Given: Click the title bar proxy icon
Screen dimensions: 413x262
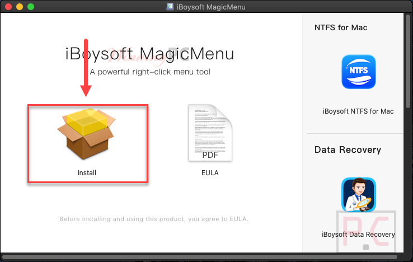Looking at the screenshot, I should coord(170,7).
